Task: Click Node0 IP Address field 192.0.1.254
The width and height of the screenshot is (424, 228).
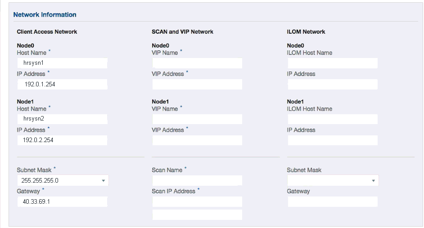Action: [62, 84]
